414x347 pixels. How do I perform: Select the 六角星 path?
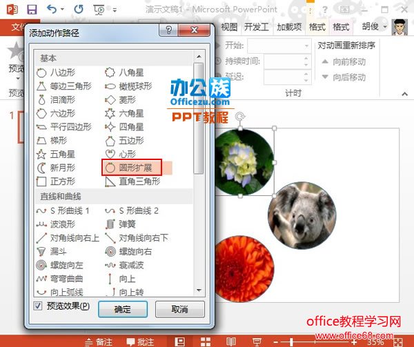(124, 113)
